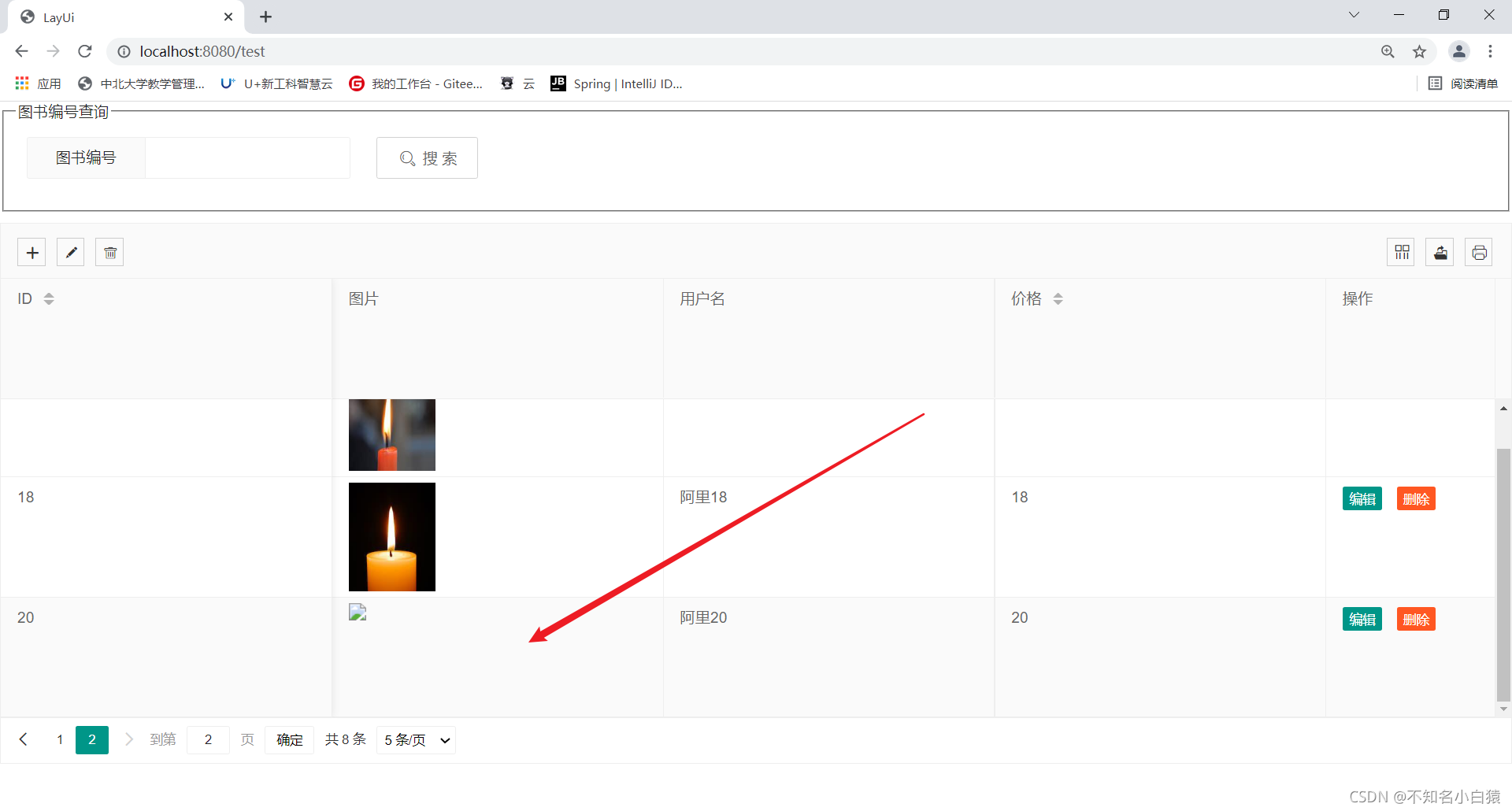Export table data icon
Viewport: 1512px width, 811px height.
(x=1440, y=253)
